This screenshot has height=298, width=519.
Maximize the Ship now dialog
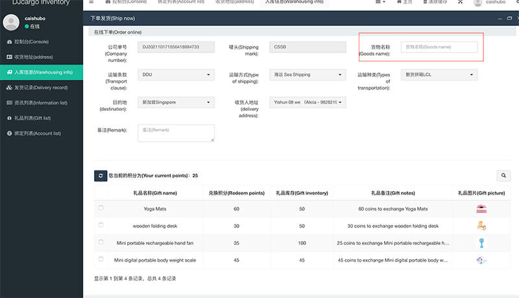(509, 19)
